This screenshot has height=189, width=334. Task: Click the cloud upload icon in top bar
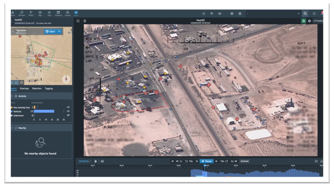coord(212,14)
